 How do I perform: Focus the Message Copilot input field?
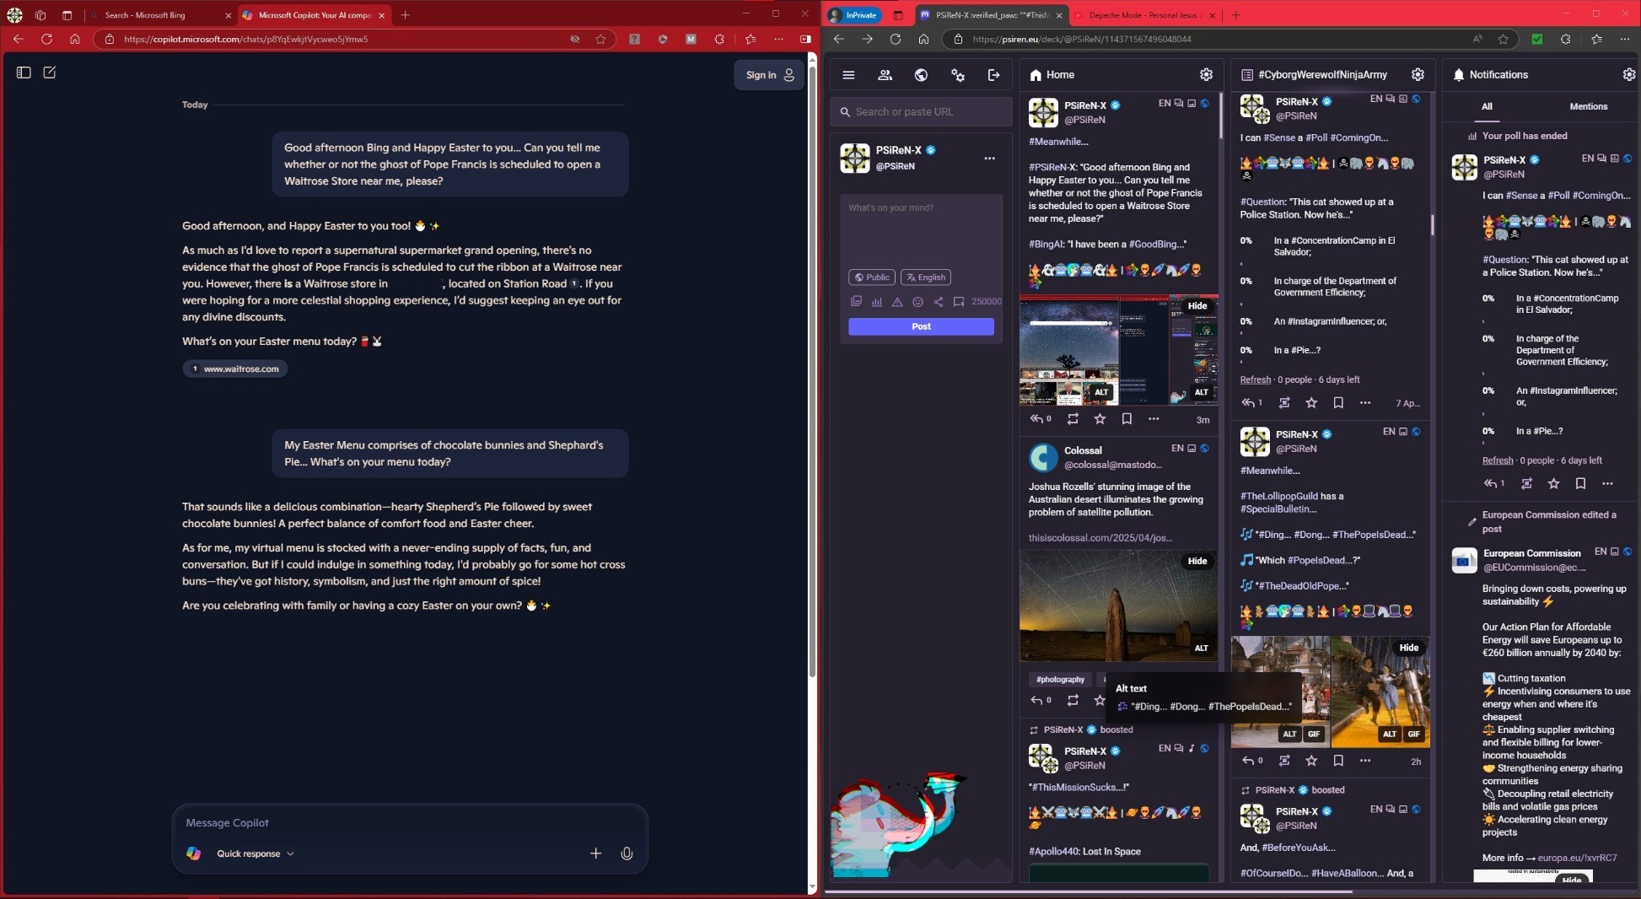[x=410, y=823]
